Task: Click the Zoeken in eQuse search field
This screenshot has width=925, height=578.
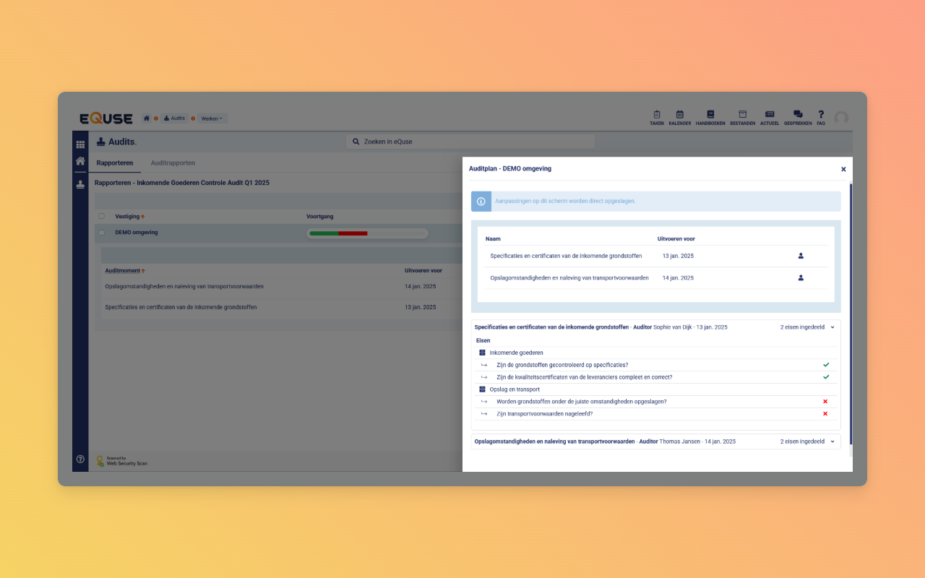Action: pyautogui.click(x=470, y=142)
